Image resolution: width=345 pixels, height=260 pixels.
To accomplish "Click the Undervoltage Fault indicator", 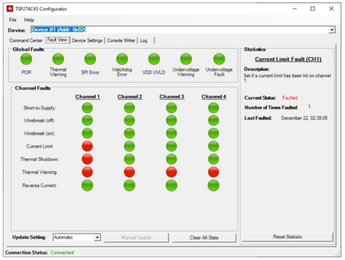I will [219, 59].
